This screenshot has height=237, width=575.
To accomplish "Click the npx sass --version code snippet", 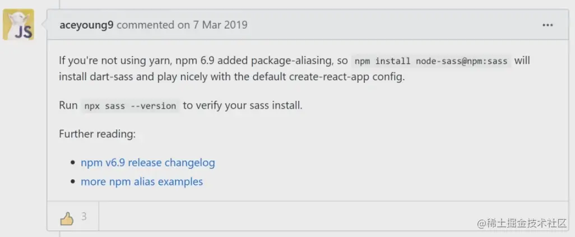I will pyautogui.click(x=130, y=106).
